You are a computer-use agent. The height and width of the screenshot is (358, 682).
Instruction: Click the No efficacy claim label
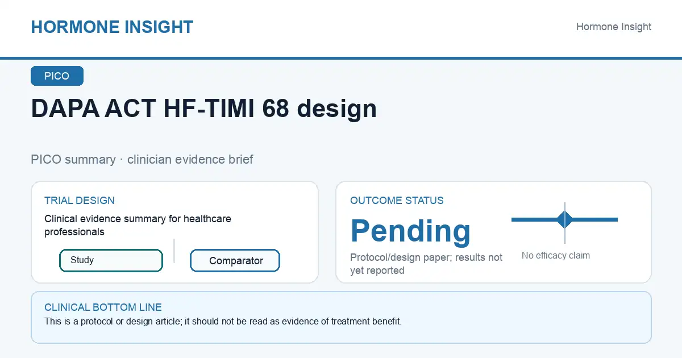(556, 255)
